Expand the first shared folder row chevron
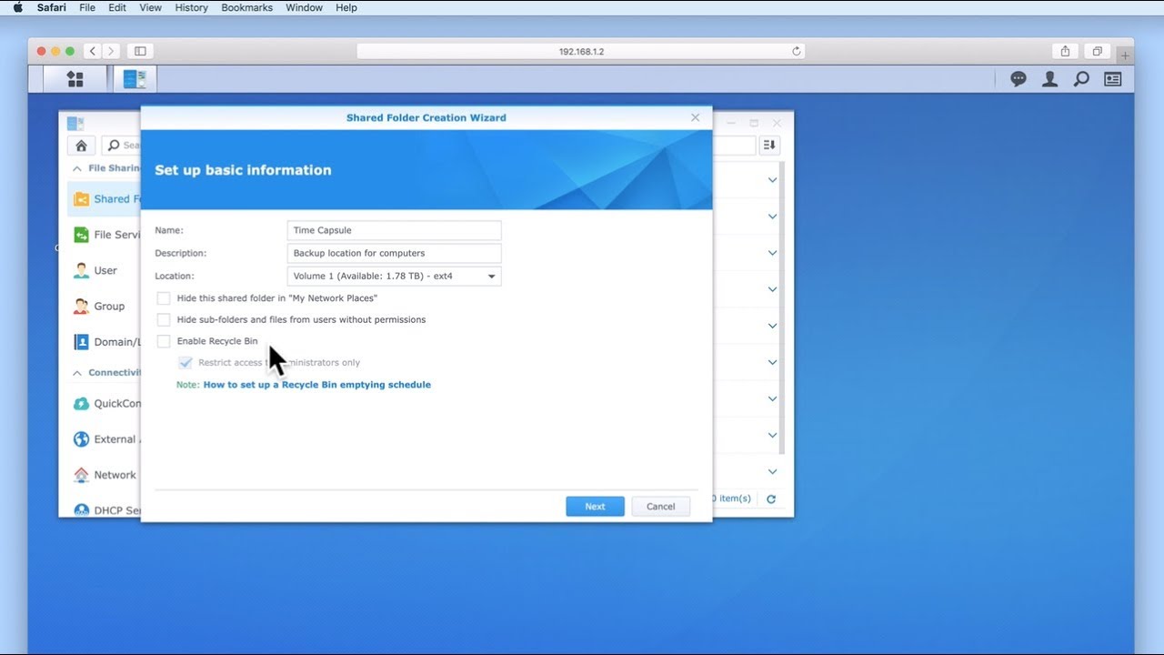Screen dimensions: 1164x655 pyautogui.click(x=772, y=180)
